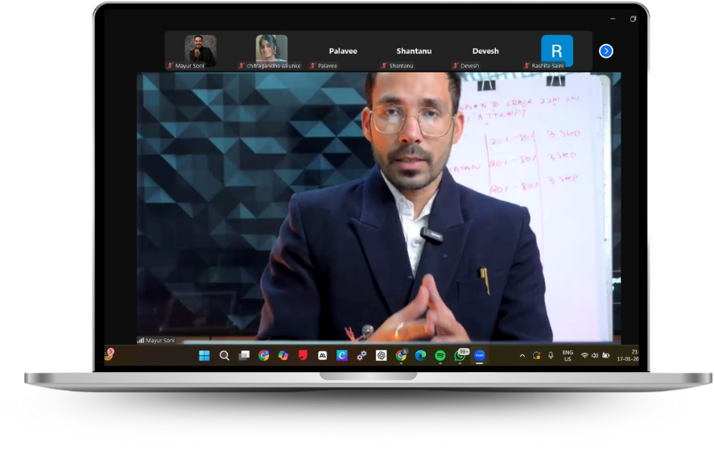Select Rashita Saini participant tile
This screenshot has width=714, height=451.
pos(556,51)
